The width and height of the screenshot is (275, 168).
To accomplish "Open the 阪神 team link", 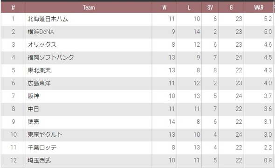I will coord(33,96).
